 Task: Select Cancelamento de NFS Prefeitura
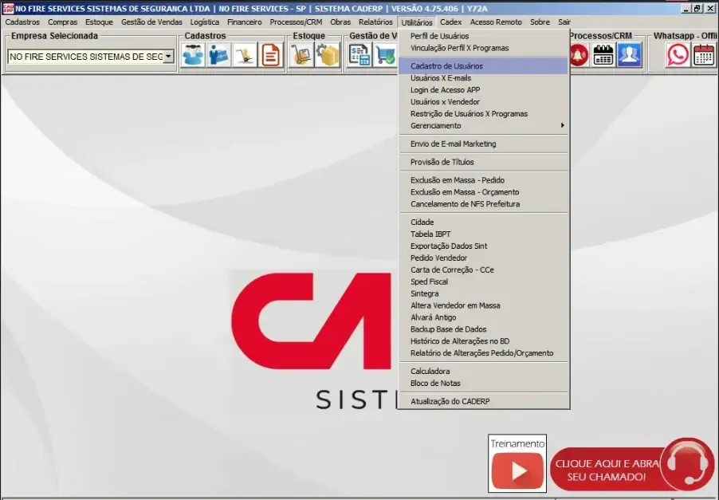coord(484,204)
